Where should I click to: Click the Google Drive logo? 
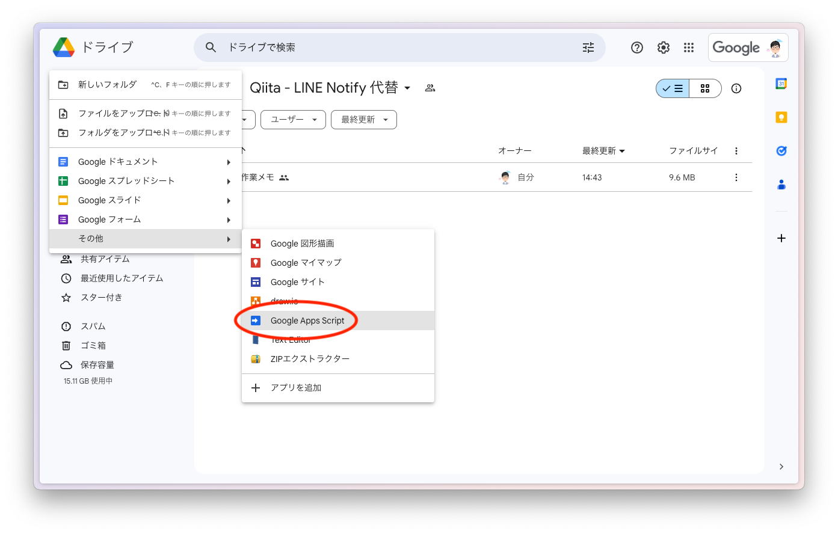click(62, 47)
